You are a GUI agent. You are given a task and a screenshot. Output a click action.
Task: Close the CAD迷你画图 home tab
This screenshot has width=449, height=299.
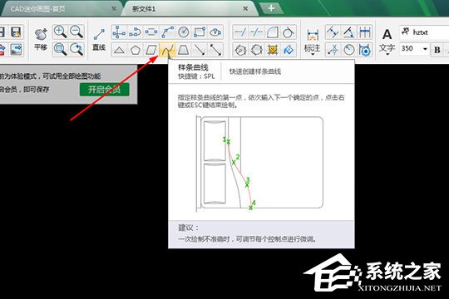(114, 8)
